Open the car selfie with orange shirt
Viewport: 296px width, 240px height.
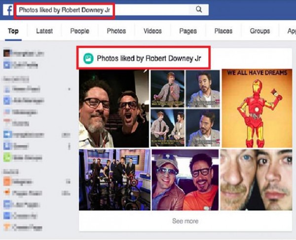pyautogui.click(x=185, y=180)
